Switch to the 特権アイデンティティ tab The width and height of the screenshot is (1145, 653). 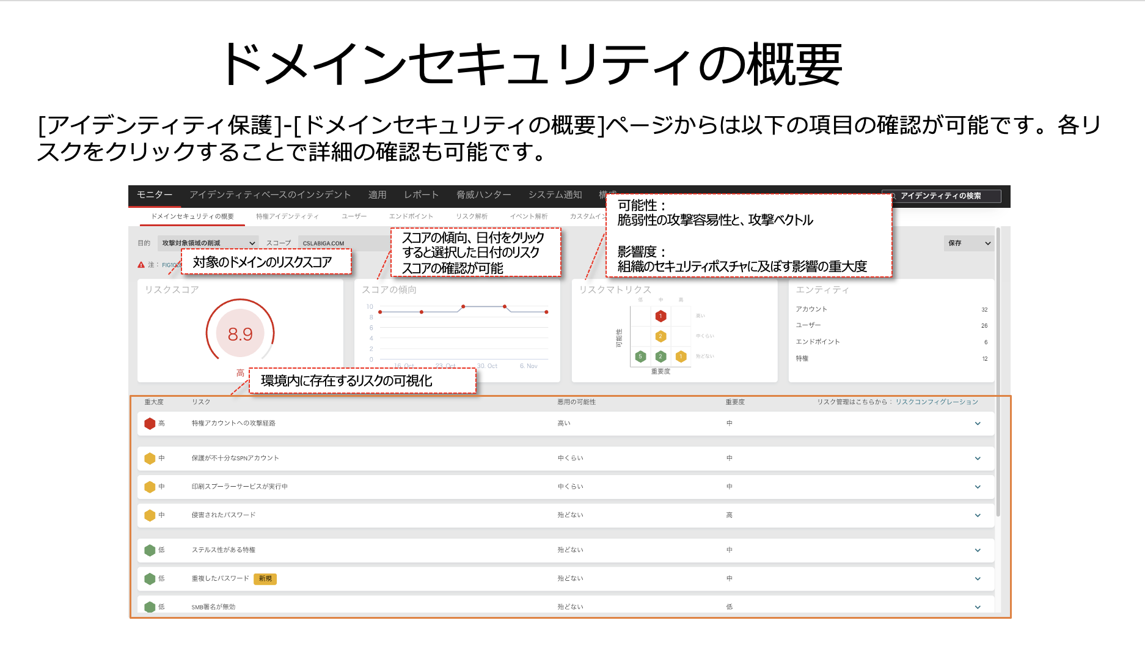tap(287, 216)
